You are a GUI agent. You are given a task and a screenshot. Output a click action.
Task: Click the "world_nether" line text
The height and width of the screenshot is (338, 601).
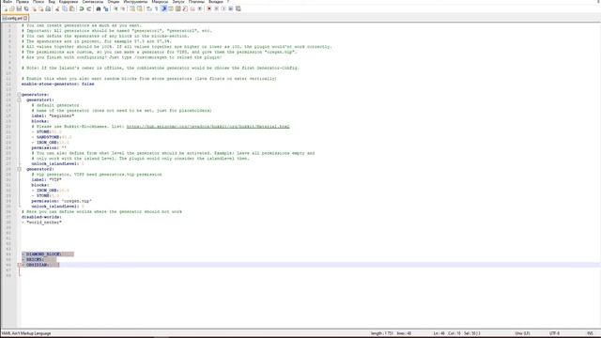41,223
